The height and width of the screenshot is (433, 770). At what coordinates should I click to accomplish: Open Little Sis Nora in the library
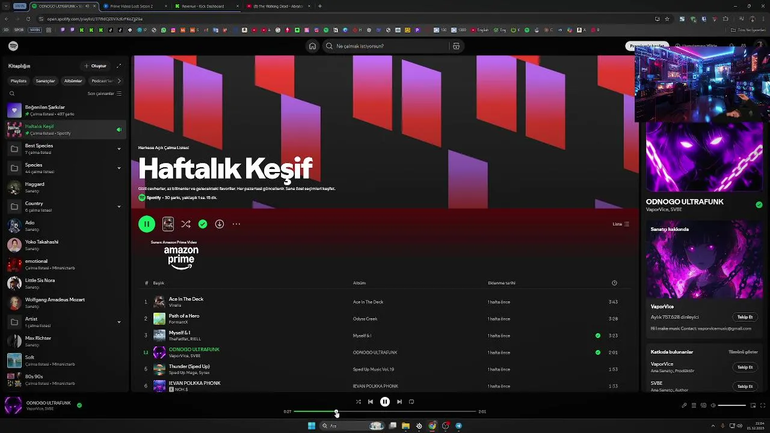click(65, 283)
